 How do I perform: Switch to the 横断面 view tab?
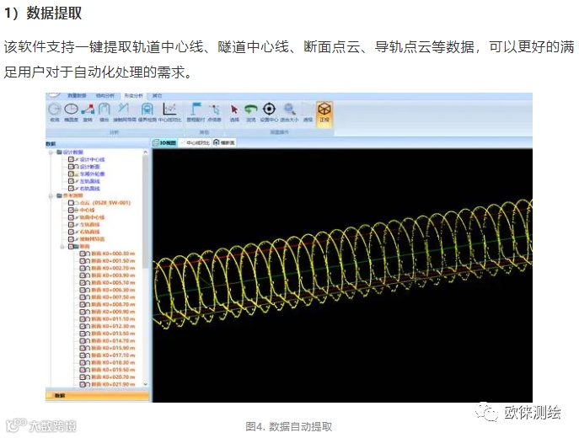click(x=224, y=143)
